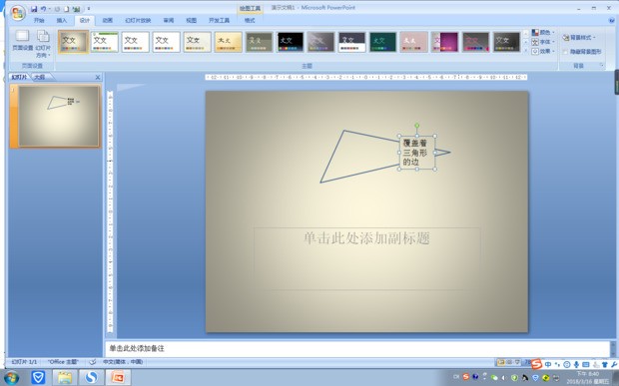This screenshot has width=619, height=386.
Task: Open Sogou soft keyboard icon
Action: coord(586,365)
